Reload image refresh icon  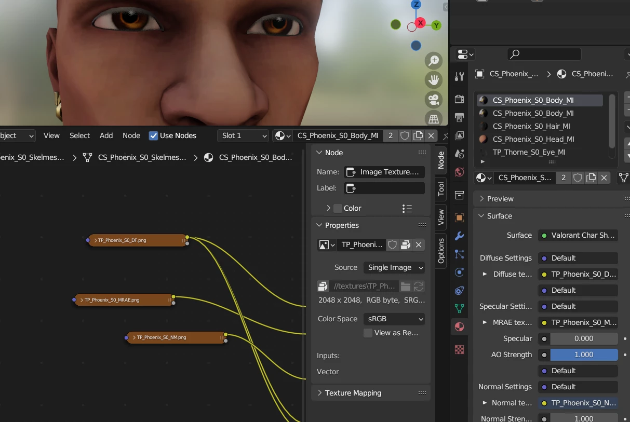point(419,286)
